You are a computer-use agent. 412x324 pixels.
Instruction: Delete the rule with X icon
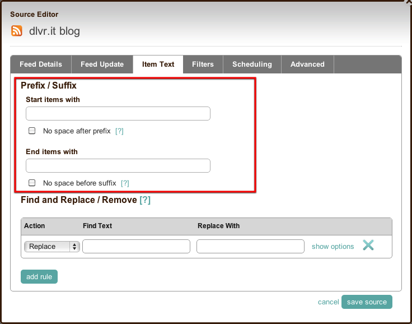(x=368, y=246)
